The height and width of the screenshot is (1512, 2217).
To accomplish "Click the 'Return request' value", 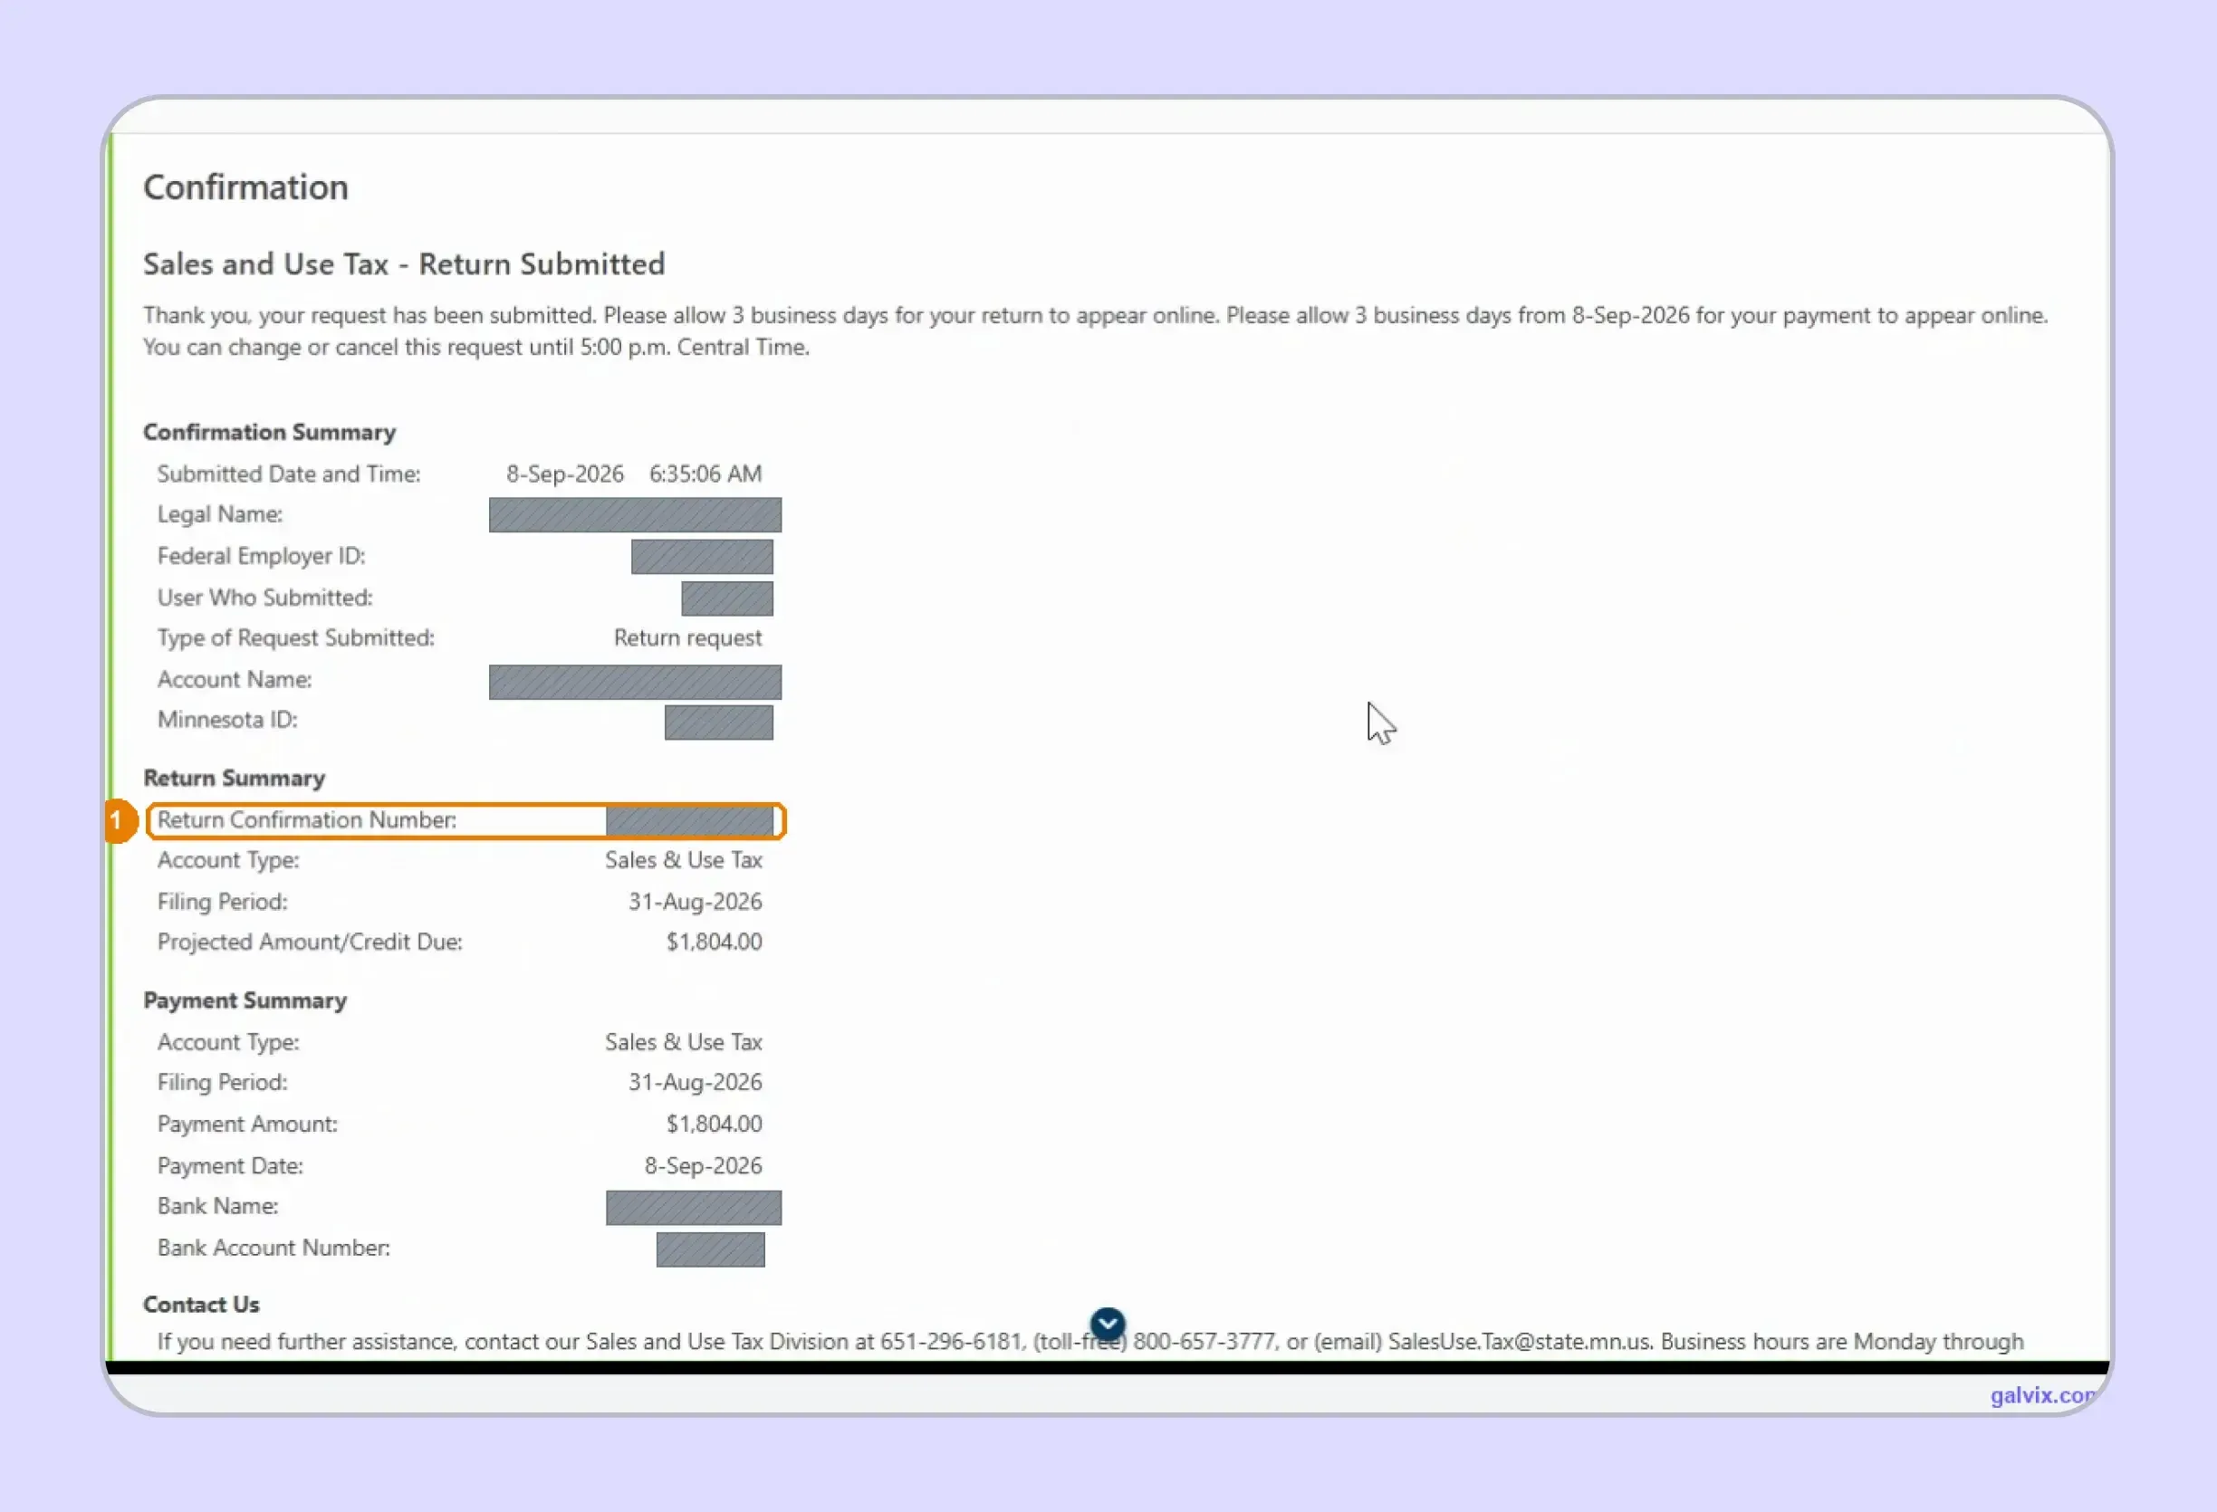I will tap(687, 638).
